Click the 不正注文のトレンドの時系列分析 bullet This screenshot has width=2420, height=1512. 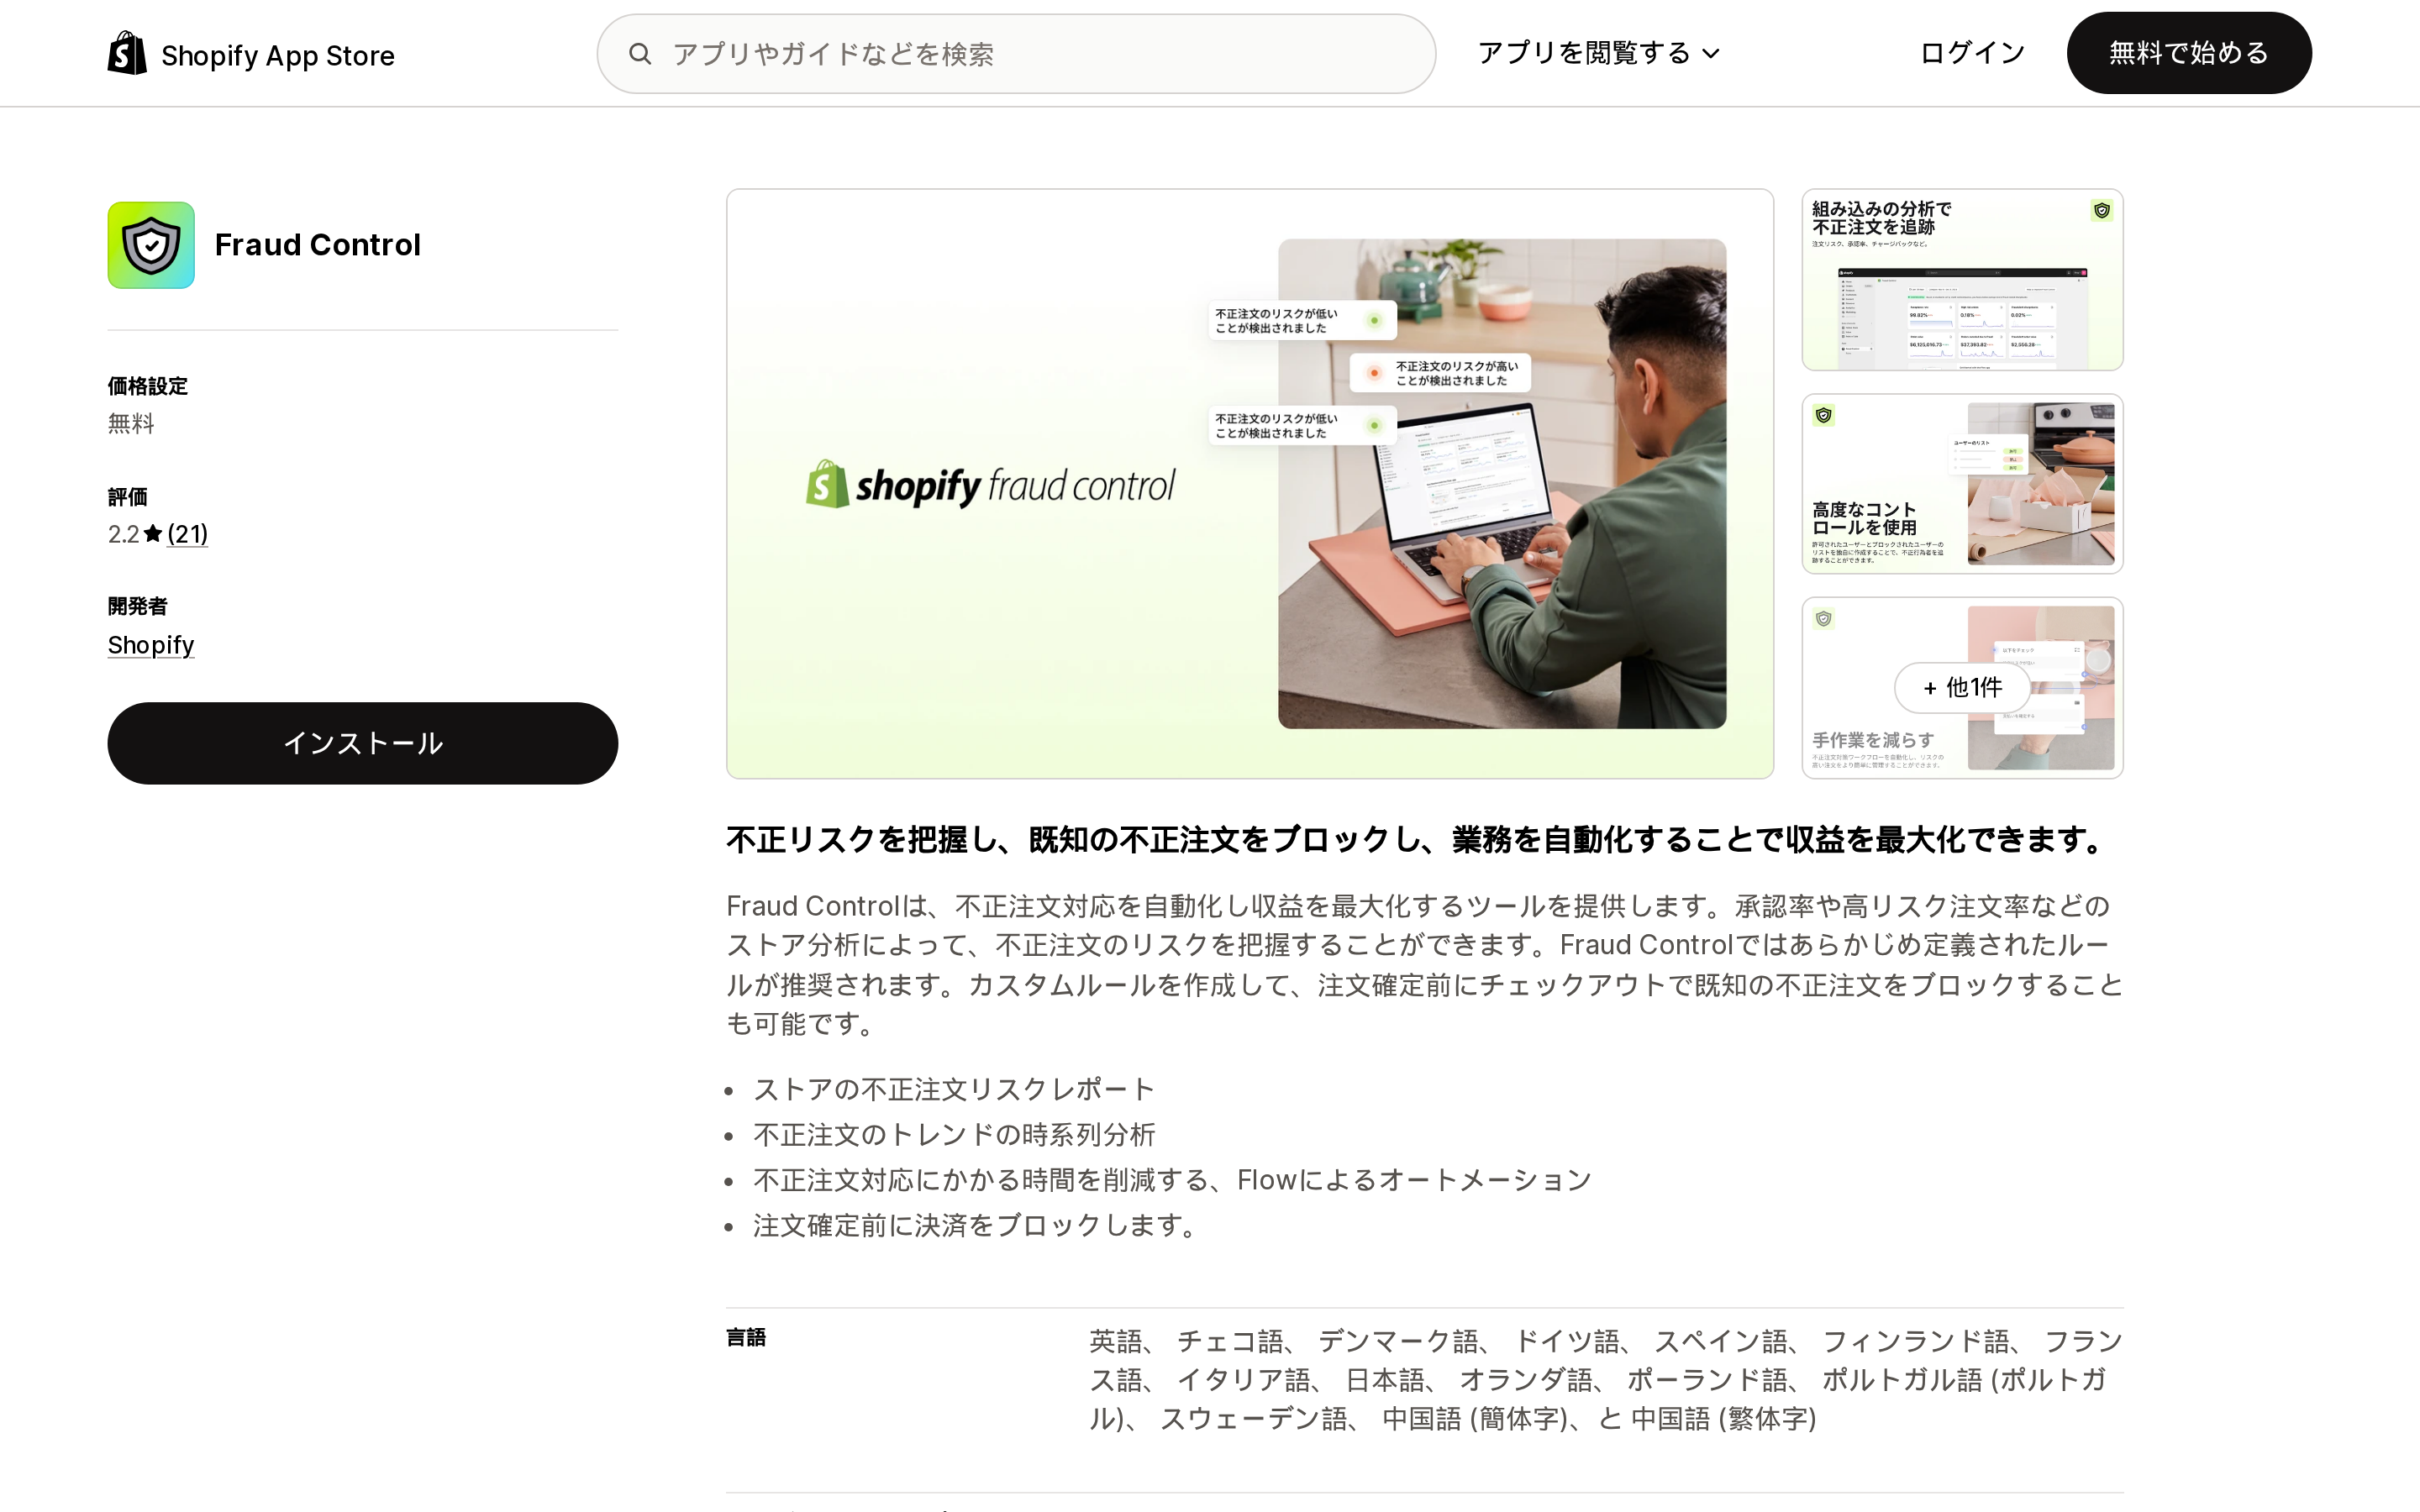click(x=954, y=1134)
